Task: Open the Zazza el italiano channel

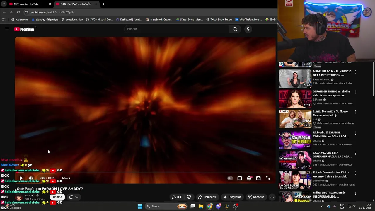Action: pyautogui.click(x=321, y=79)
